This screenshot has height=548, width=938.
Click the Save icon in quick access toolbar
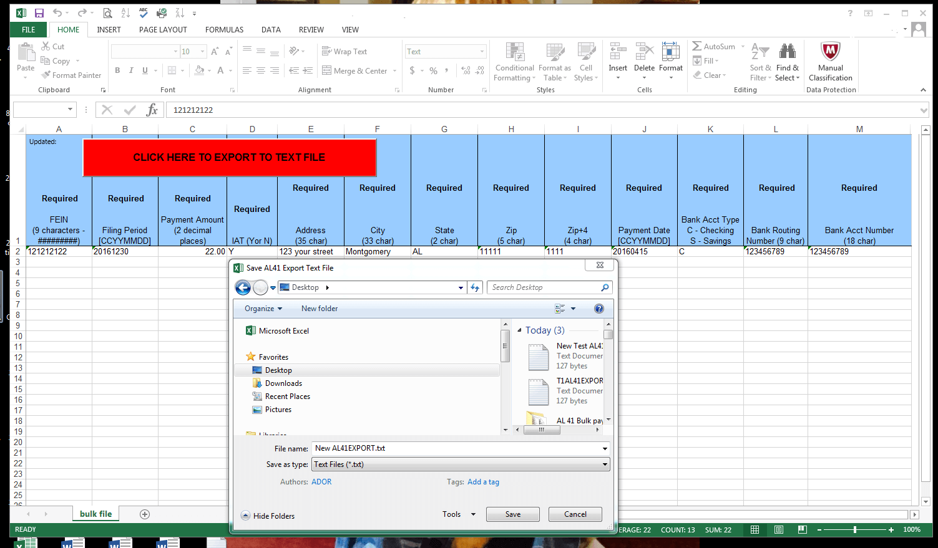point(39,12)
